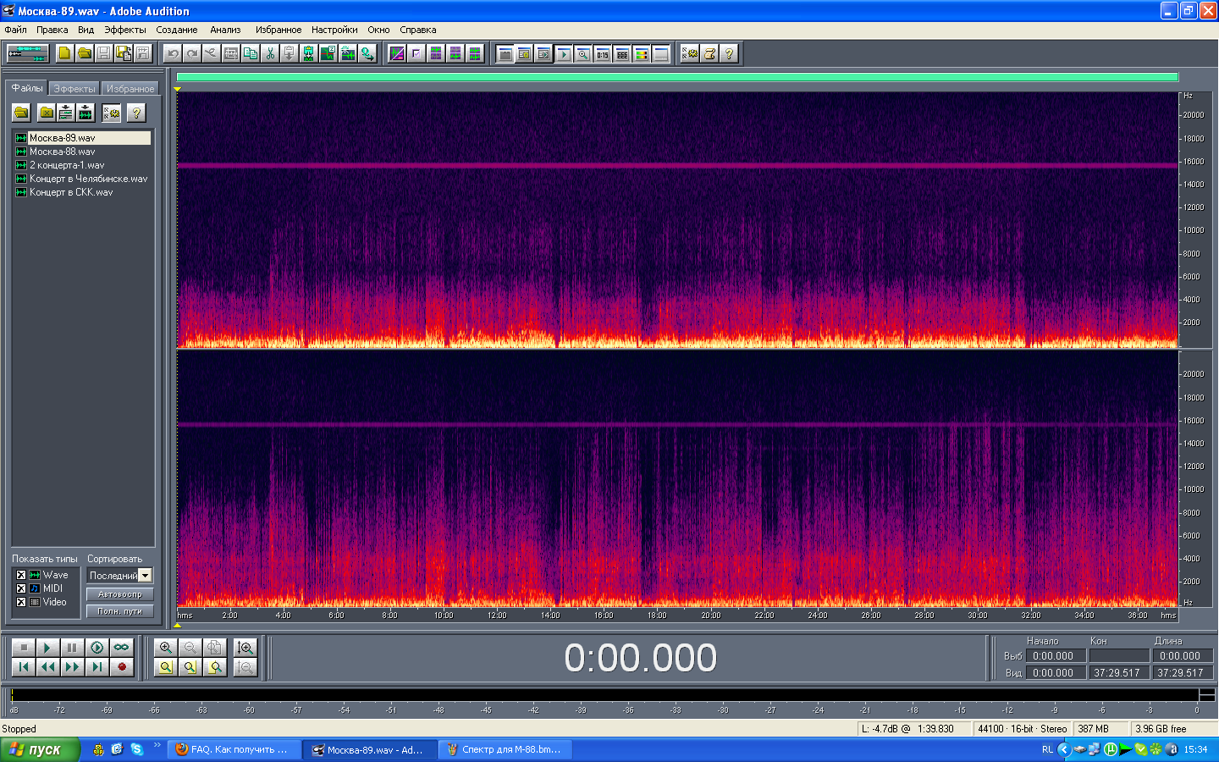Toggle the MIDI file type checkbox
Screen dimensions: 1219x762
click(x=21, y=588)
